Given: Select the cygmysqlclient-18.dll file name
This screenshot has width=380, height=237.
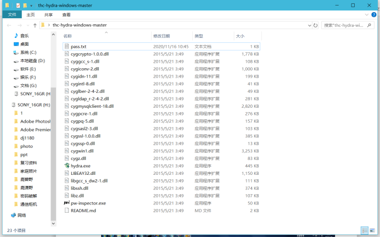Looking at the screenshot, I should [92, 106].
